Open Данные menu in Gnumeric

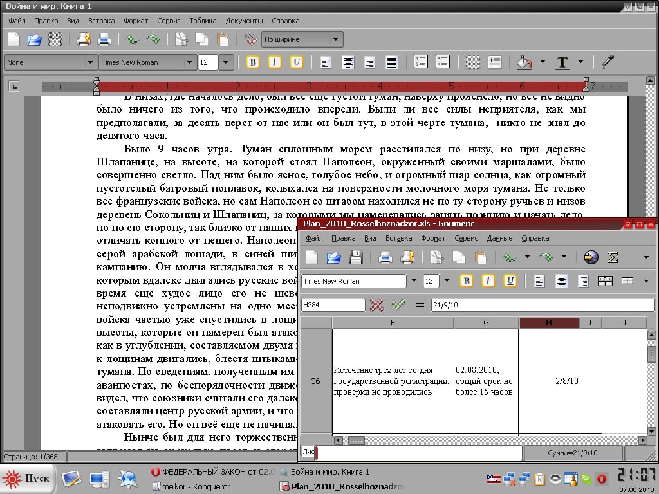[x=499, y=238]
